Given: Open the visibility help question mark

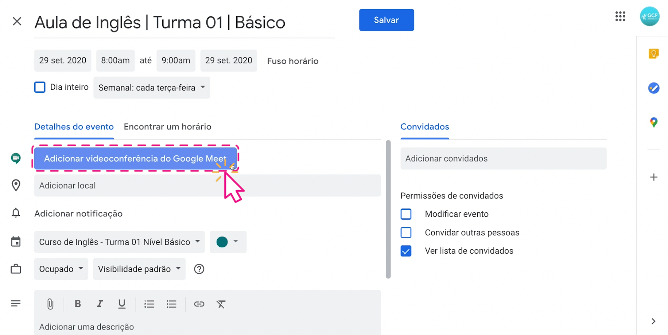Looking at the screenshot, I should coord(199,269).
